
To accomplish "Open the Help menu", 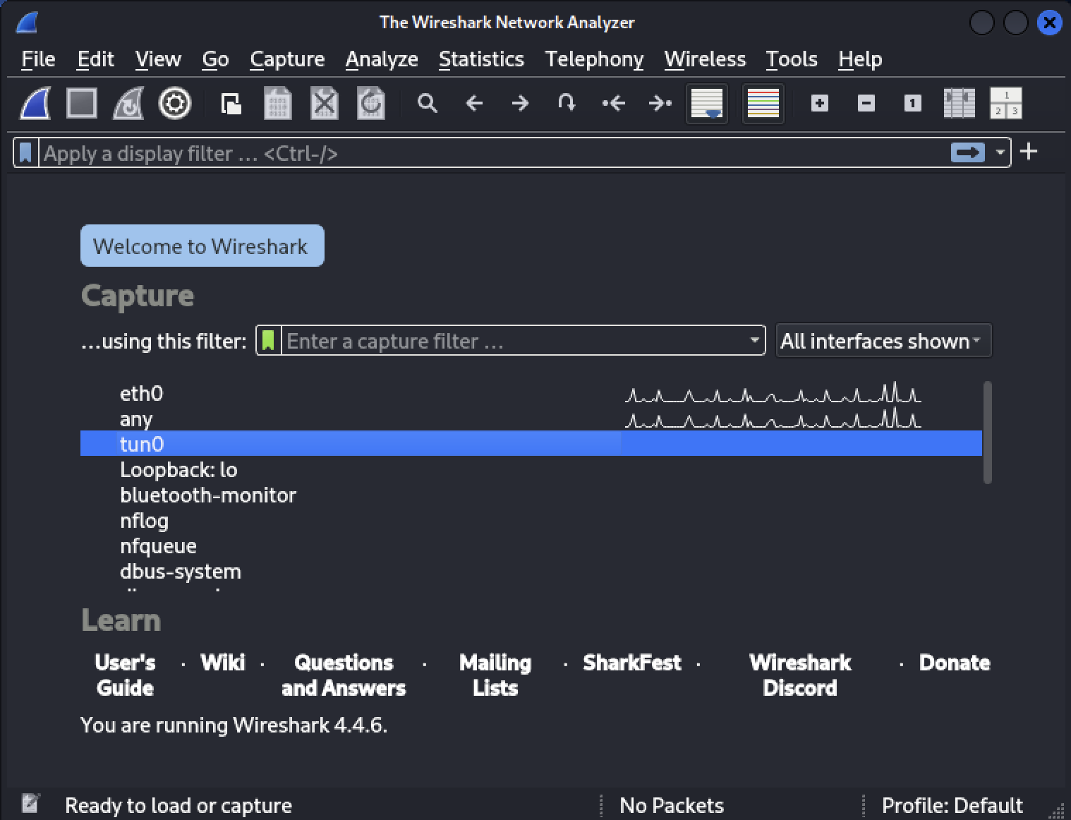I will tap(860, 59).
